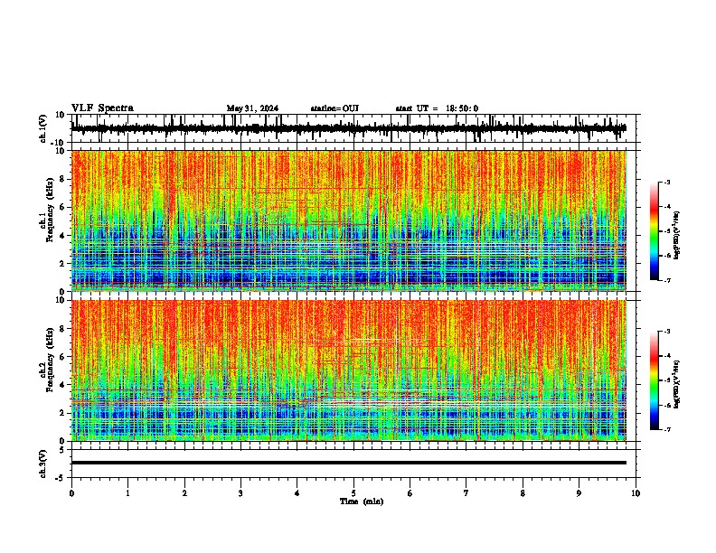Click the "start UT = 18:50:0" header text
The image size is (716, 553).
(437, 108)
